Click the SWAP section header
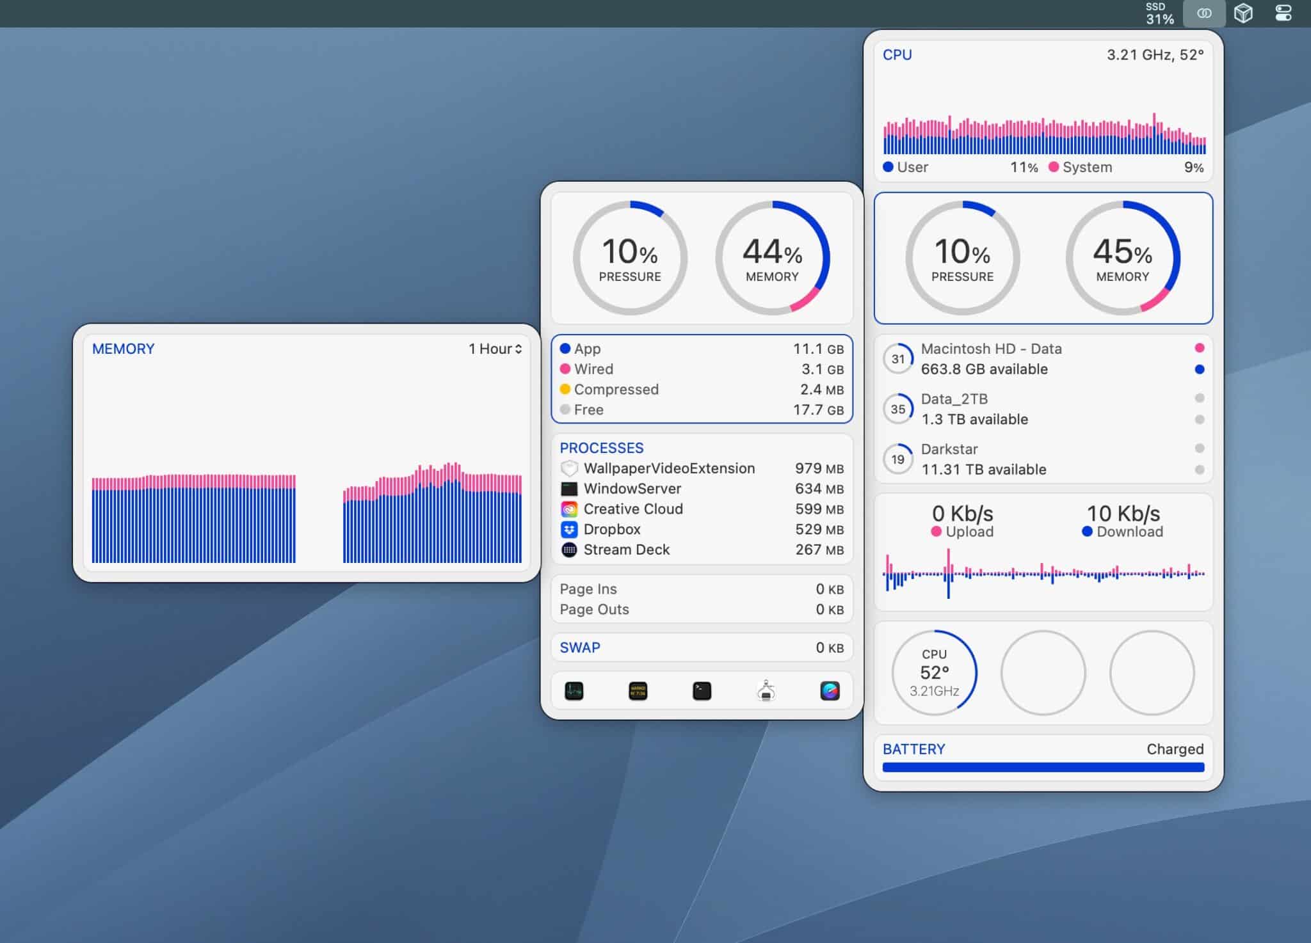 coord(579,647)
